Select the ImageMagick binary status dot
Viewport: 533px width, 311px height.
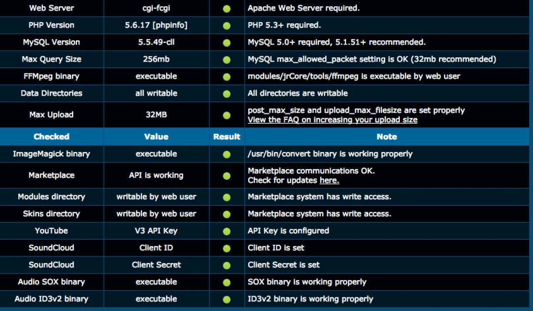(x=227, y=154)
